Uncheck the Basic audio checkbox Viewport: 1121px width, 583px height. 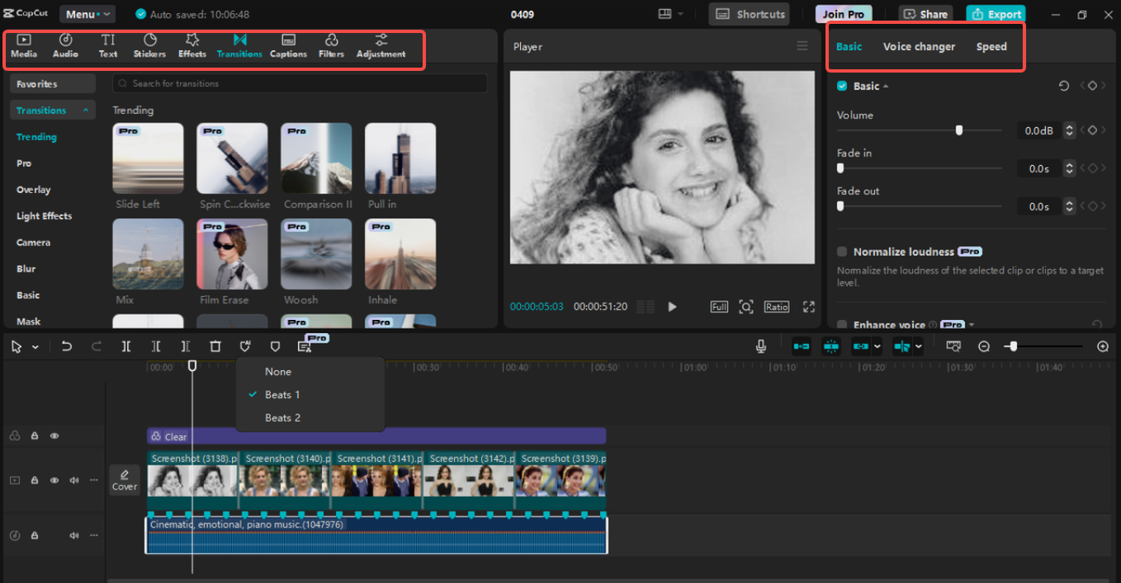(843, 86)
